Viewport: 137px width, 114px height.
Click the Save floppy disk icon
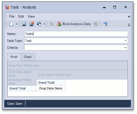tap(24, 24)
